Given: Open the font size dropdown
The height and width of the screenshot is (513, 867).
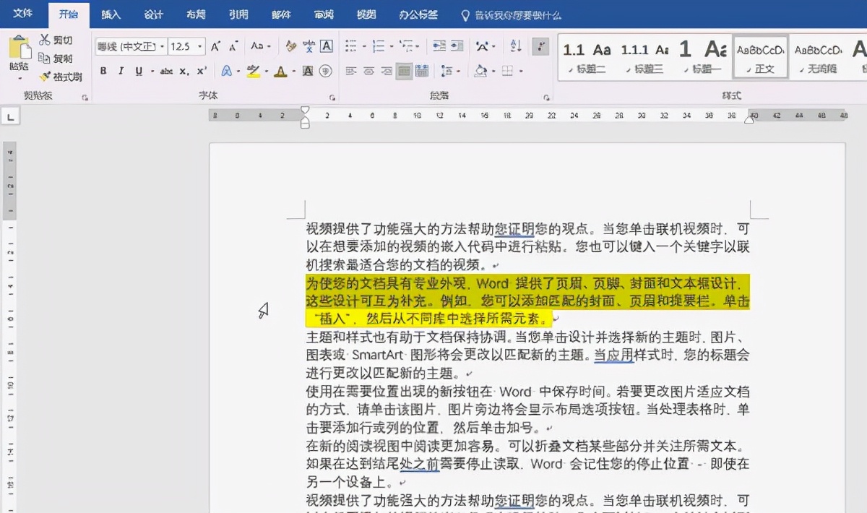Looking at the screenshot, I should click(199, 46).
